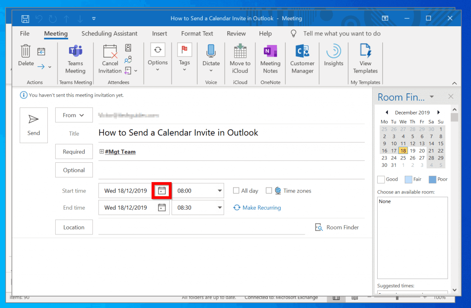Open the 08:30 end time dropdown
471x308 pixels.
click(219, 207)
